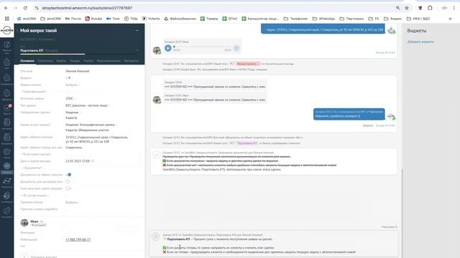Open the Яндекс bookmark folder

coord(393,19)
